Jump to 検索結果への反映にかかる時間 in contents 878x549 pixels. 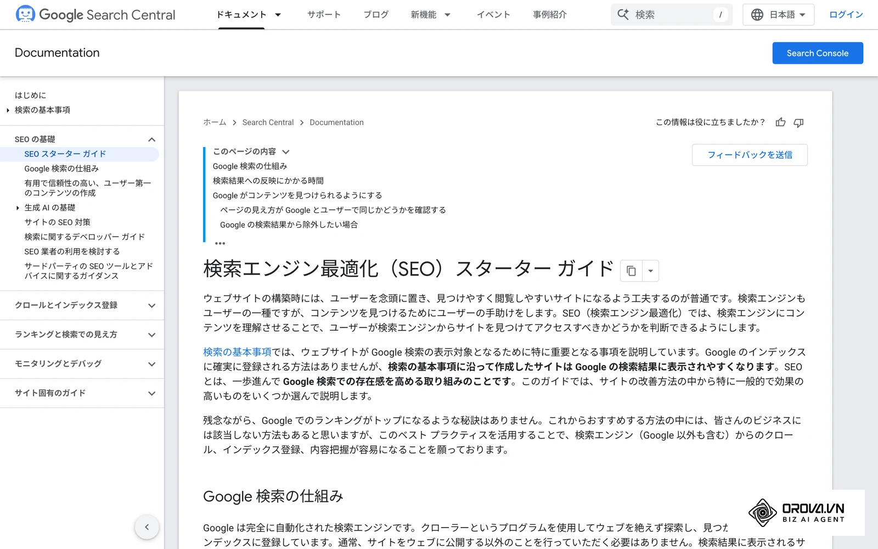point(268,181)
